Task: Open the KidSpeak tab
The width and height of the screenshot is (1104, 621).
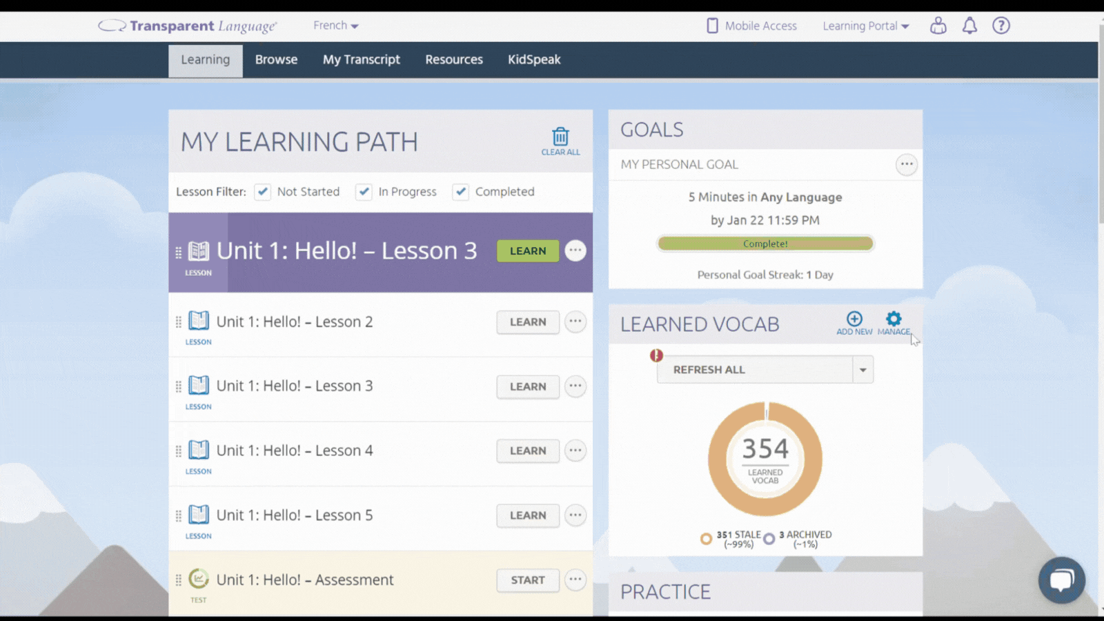Action: click(x=534, y=60)
